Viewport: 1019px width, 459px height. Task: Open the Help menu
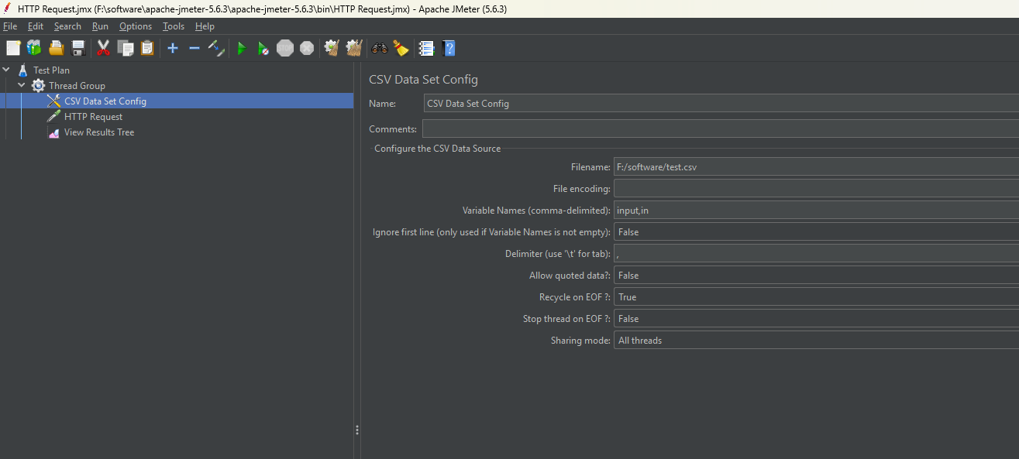pyautogui.click(x=205, y=26)
